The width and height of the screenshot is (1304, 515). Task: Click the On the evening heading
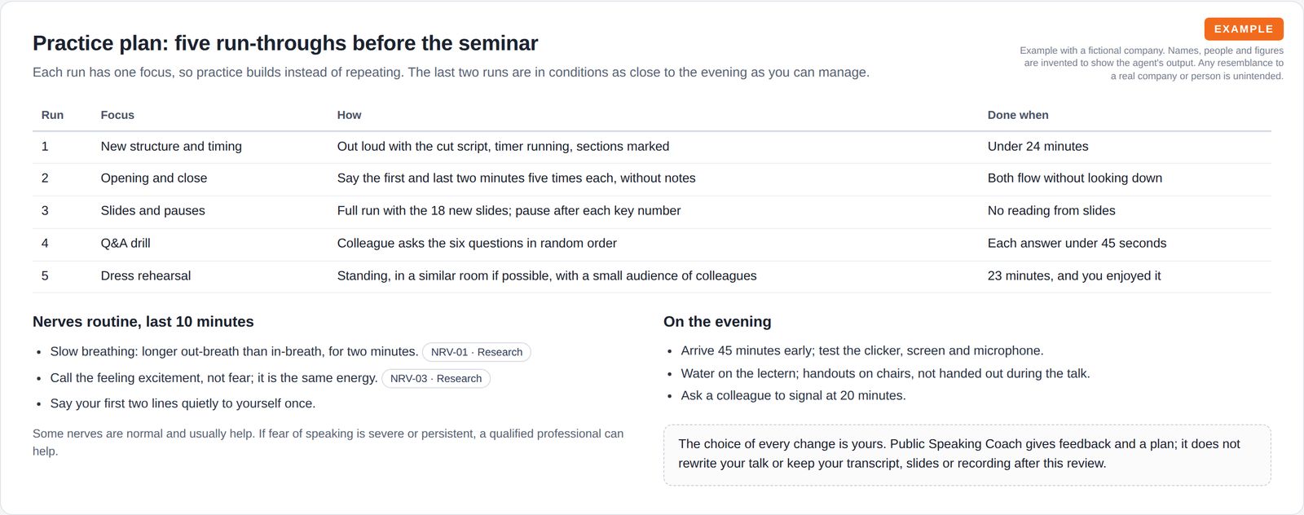[x=717, y=322]
